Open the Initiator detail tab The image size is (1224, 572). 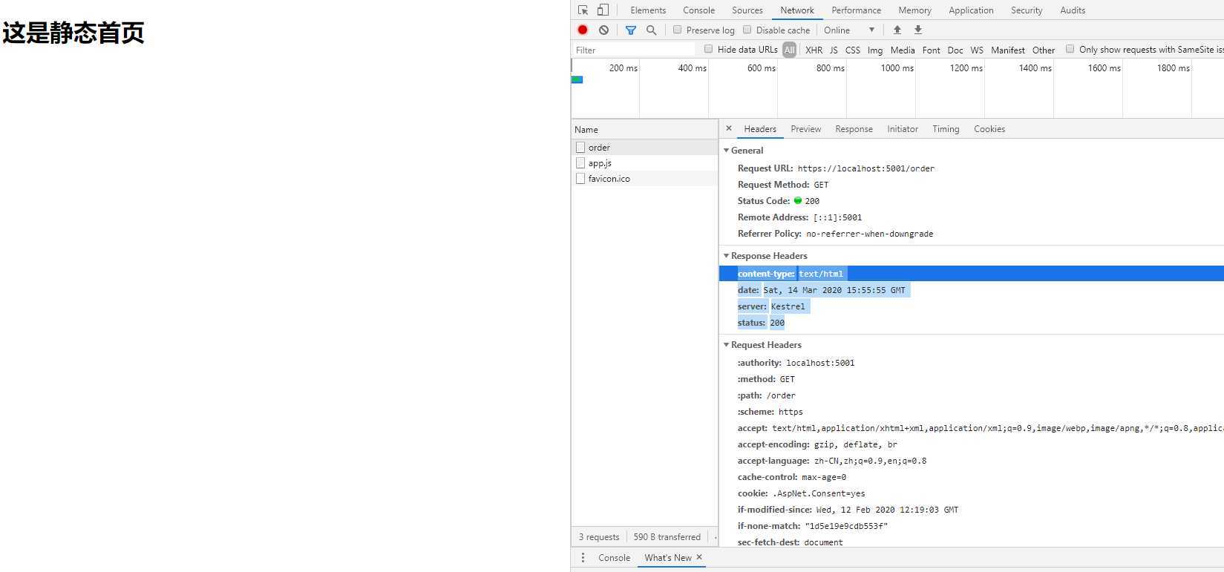point(903,128)
